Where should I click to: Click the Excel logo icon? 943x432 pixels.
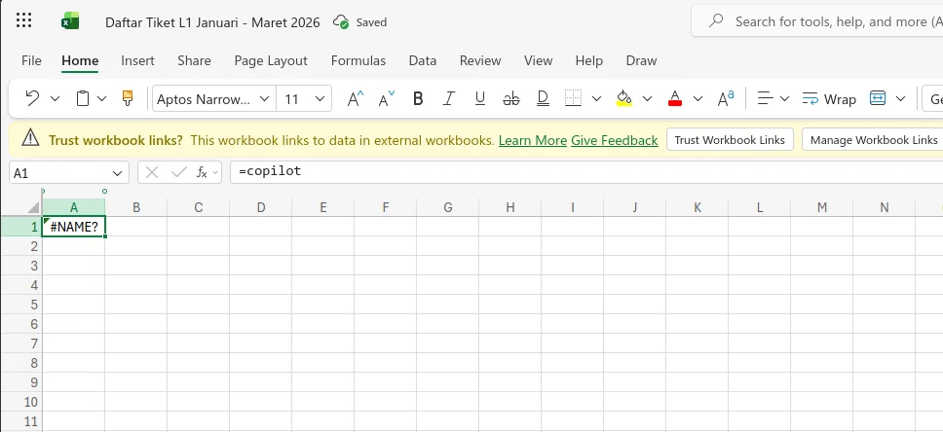tap(70, 21)
